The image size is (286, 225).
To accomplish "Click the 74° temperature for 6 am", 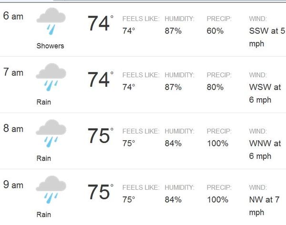I will 100,23.
